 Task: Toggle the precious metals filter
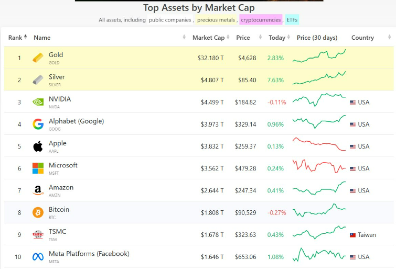point(216,20)
